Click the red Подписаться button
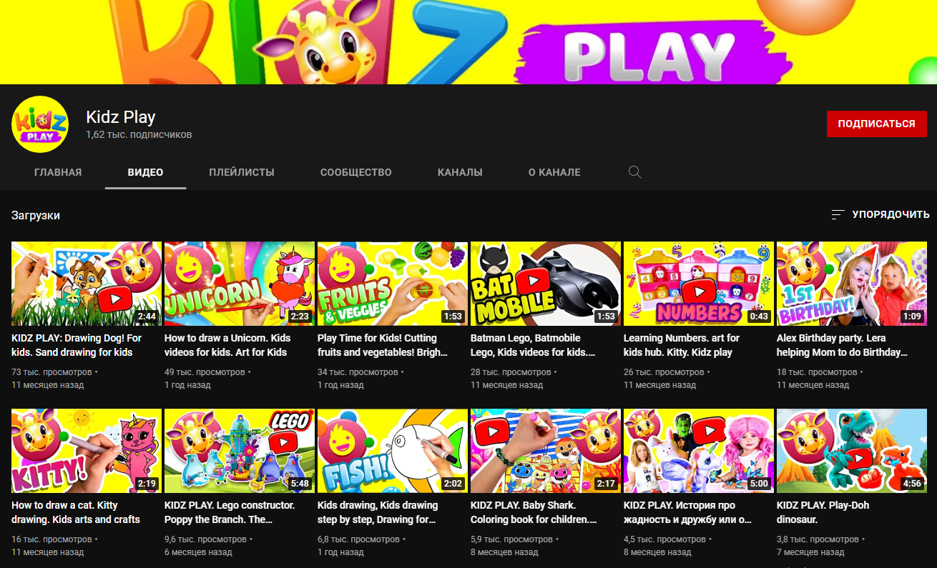The height and width of the screenshot is (568, 937). click(x=876, y=124)
